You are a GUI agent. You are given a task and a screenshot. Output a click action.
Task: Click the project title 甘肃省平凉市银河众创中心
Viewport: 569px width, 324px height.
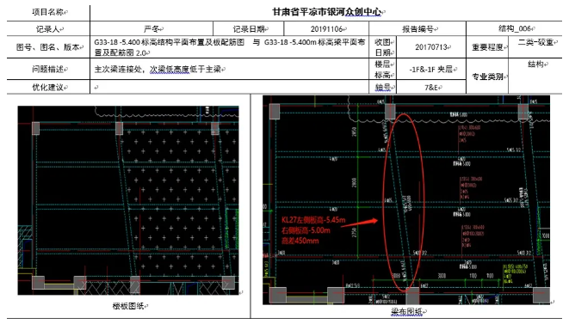tap(327, 12)
